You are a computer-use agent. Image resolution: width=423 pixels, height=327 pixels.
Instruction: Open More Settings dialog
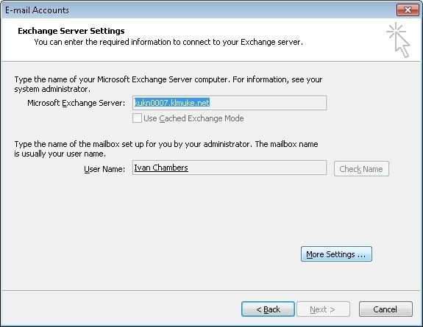coord(336,254)
